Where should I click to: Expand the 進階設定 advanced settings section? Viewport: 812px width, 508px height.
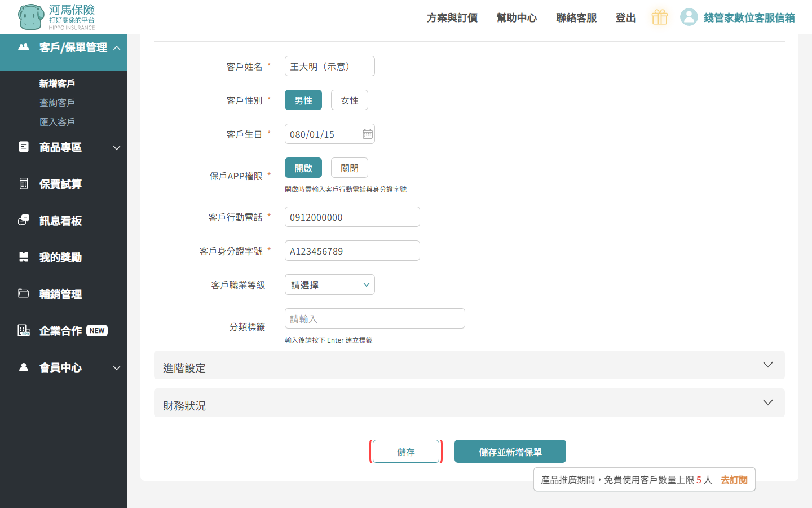point(469,365)
